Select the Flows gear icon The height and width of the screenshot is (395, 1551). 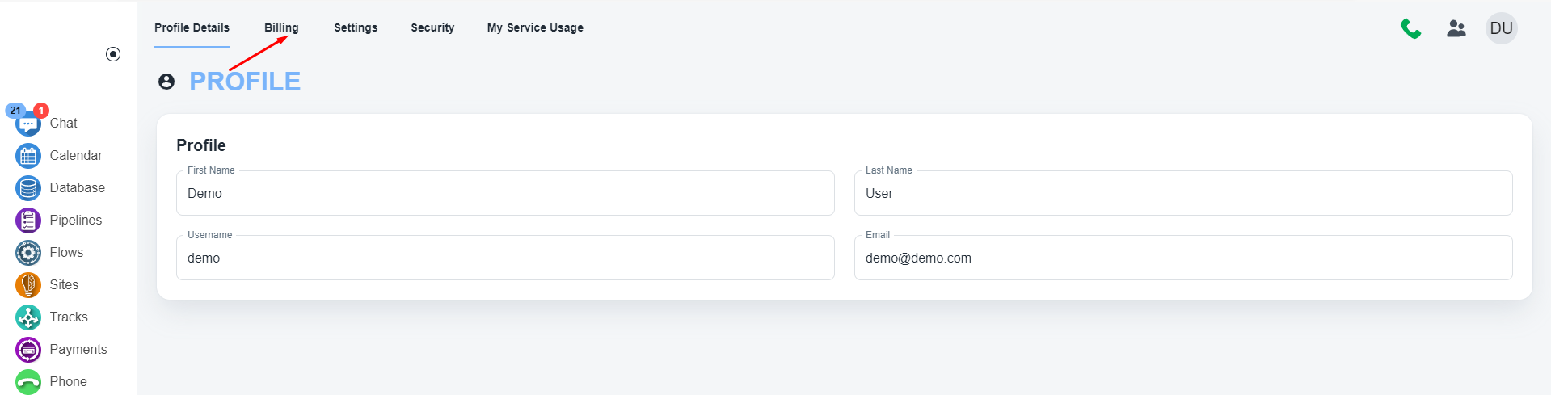click(28, 253)
